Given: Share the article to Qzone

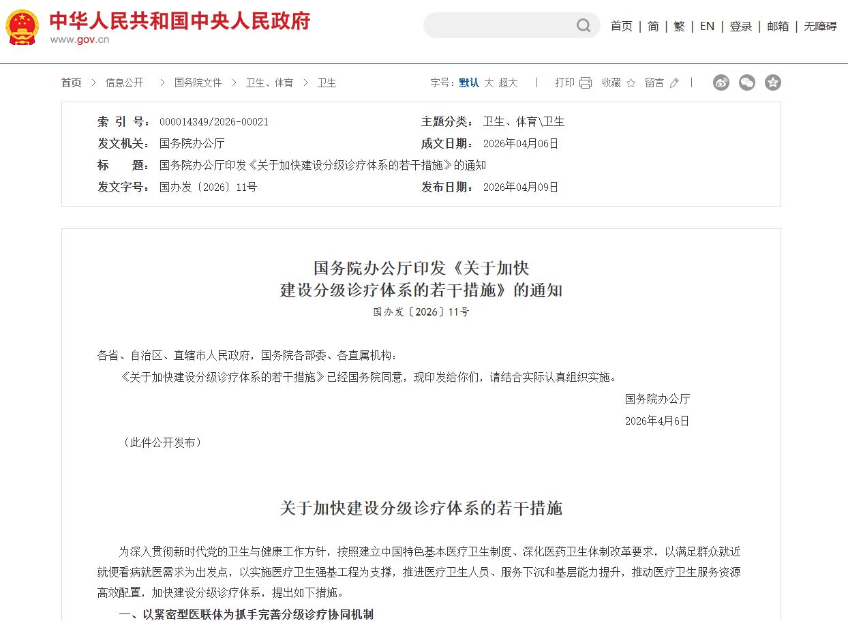Looking at the screenshot, I should point(772,82).
